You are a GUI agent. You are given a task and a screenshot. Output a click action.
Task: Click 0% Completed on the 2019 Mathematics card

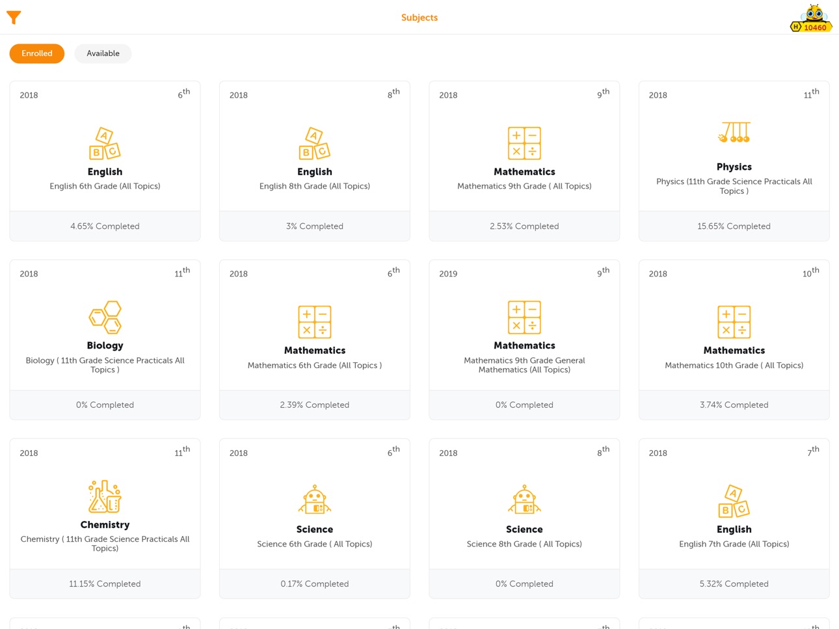coord(524,405)
